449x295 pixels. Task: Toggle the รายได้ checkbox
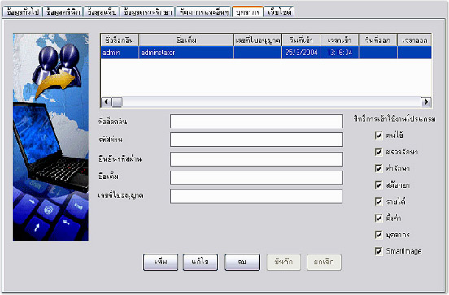click(378, 202)
